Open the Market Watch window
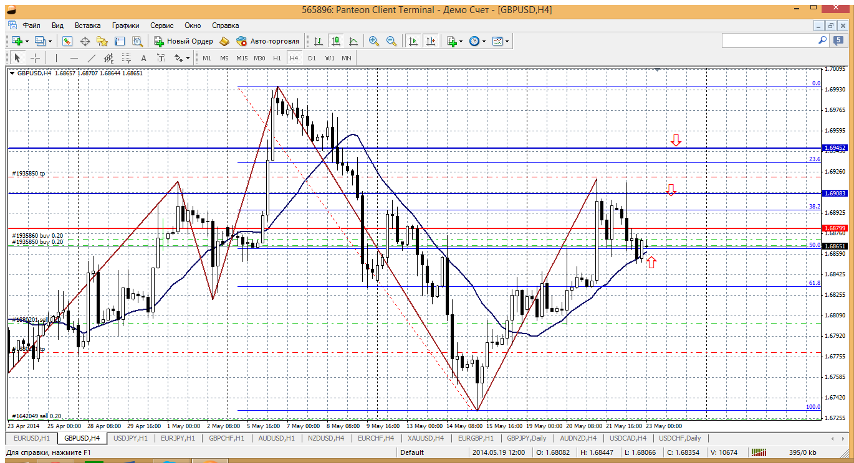This screenshot has height=463, width=854. pos(67,41)
